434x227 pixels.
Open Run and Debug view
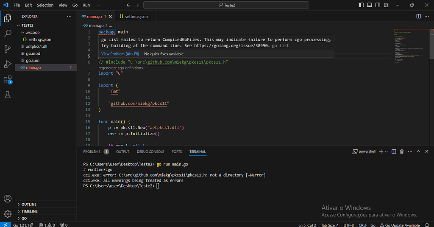(8, 64)
